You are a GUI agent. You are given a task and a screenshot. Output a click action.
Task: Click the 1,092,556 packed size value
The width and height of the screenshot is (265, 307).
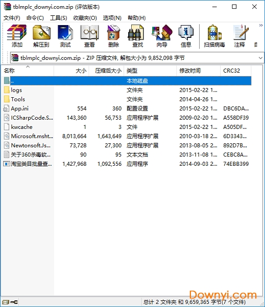coord(109,164)
